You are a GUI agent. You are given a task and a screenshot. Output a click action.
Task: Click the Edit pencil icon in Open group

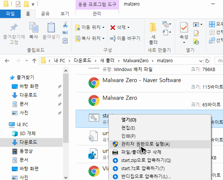tap(196, 33)
